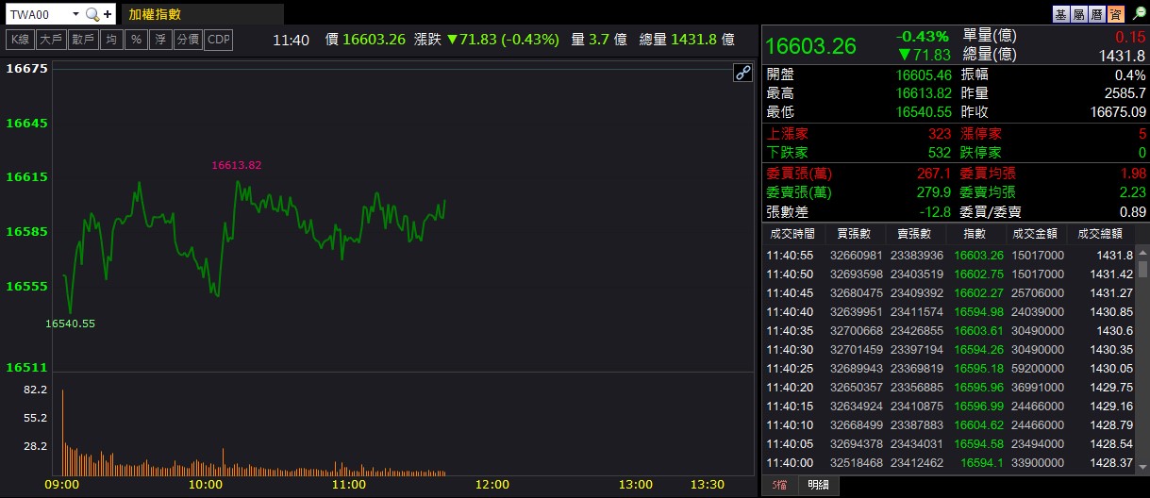Click the TWA00 symbol input field
The height and width of the screenshot is (498, 1150).
click(x=38, y=14)
